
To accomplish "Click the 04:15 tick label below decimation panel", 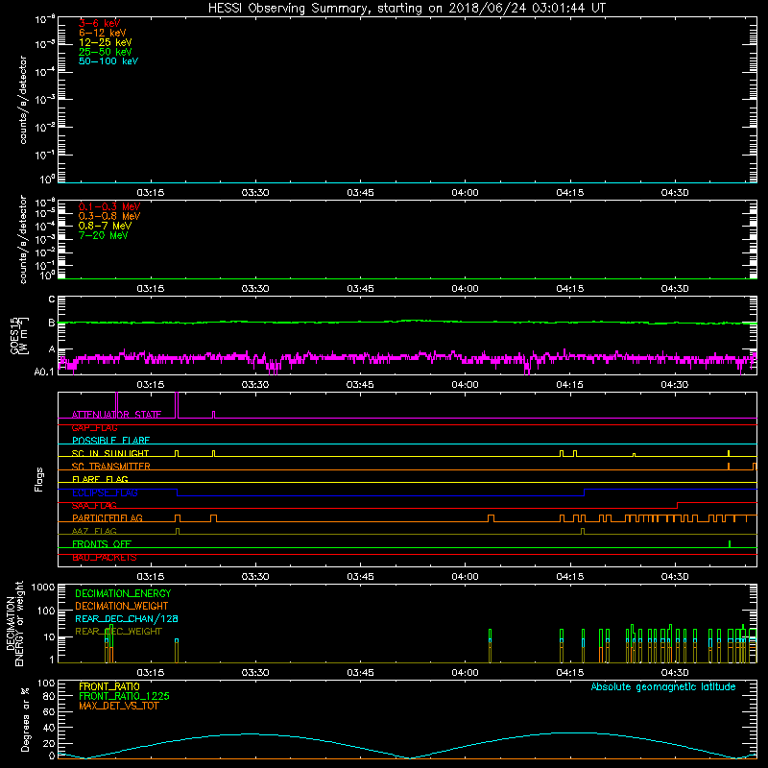I will point(569,673).
